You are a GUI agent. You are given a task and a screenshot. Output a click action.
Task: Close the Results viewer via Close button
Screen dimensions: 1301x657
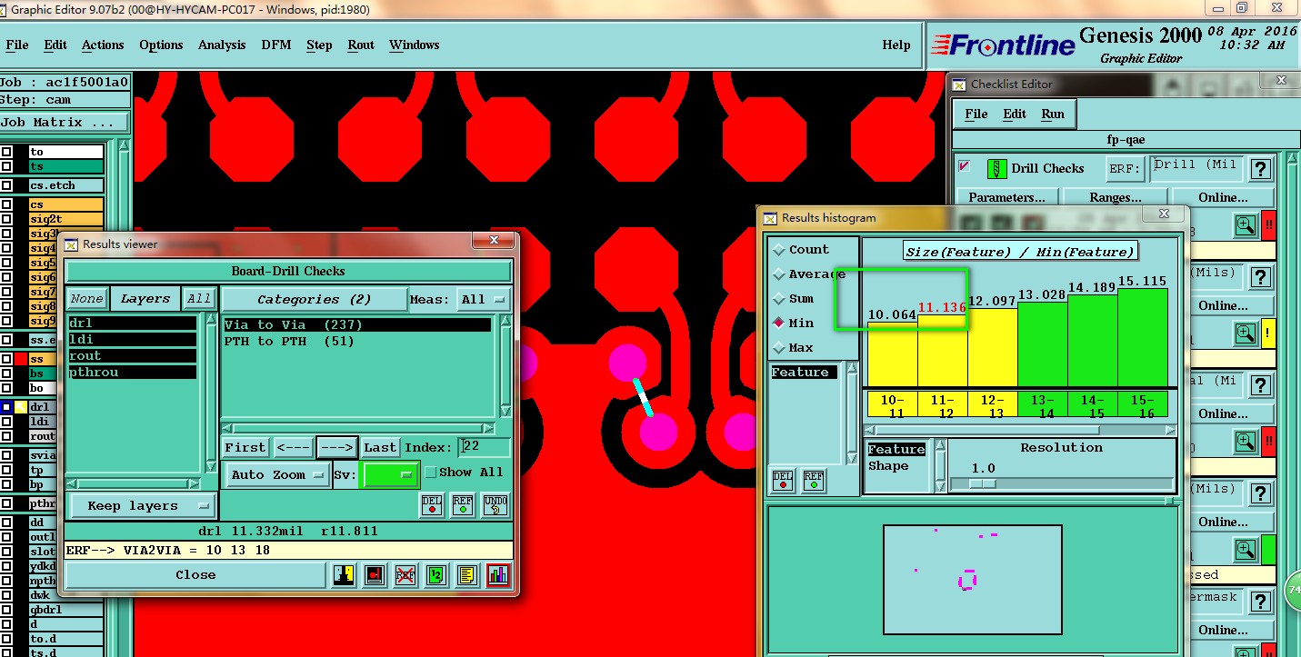(x=195, y=574)
